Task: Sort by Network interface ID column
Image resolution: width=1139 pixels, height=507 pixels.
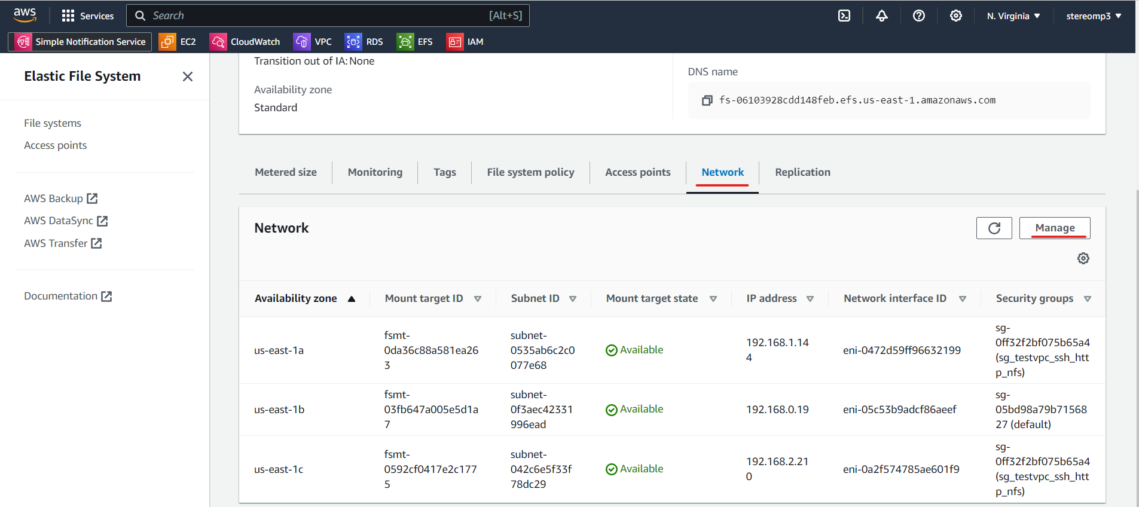Action: pyautogui.click(x=963, y=299)
